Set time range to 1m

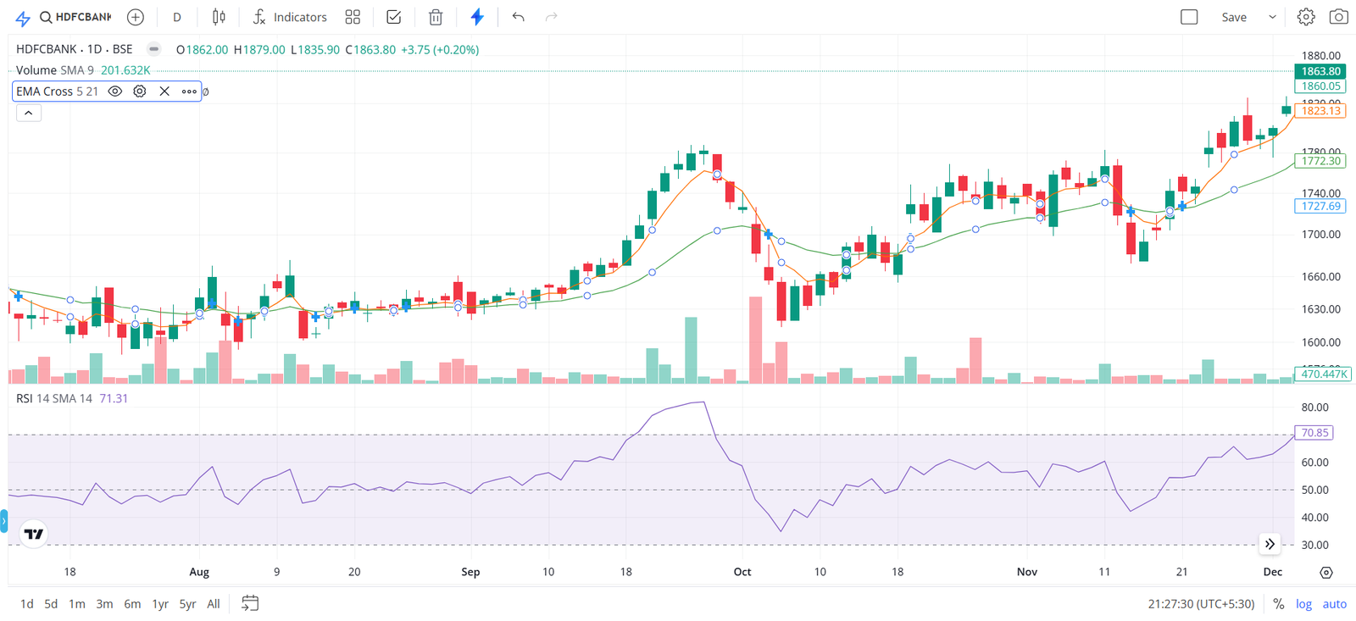[77, 604]
